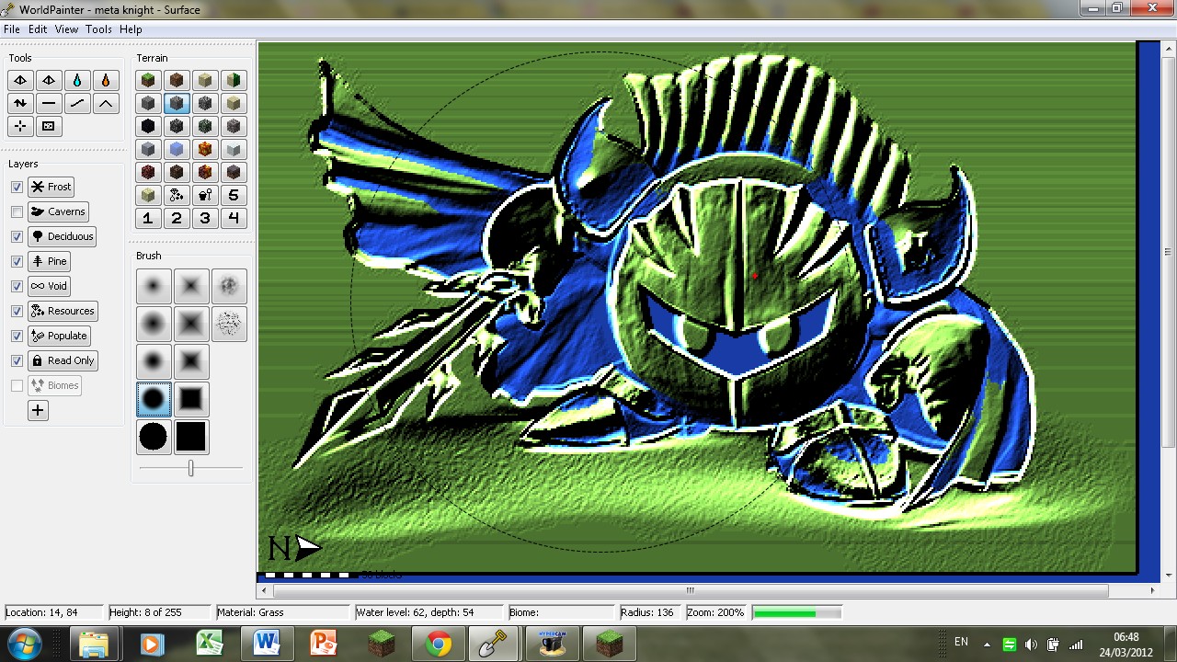This screenshot has width=1177, height=662.
Task: Select the Deciduous layer button
Action: pos(63,236)
